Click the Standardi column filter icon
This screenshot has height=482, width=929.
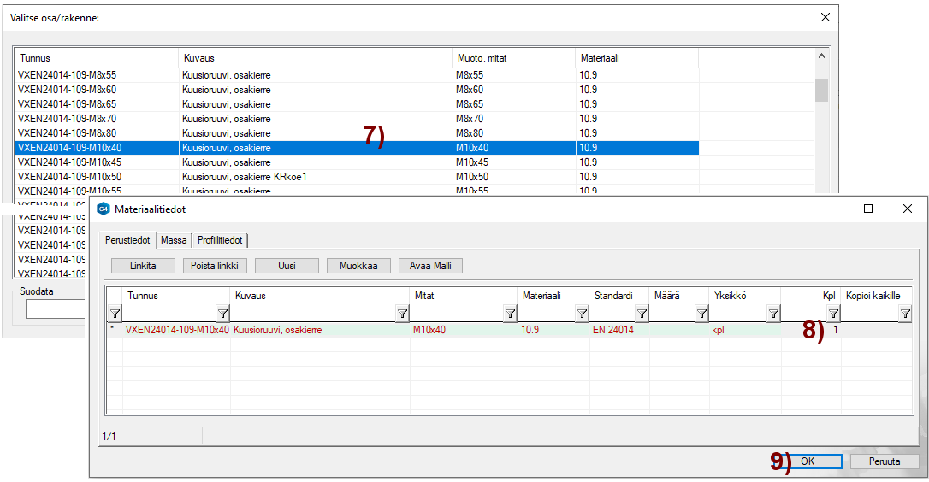point(642,314)
